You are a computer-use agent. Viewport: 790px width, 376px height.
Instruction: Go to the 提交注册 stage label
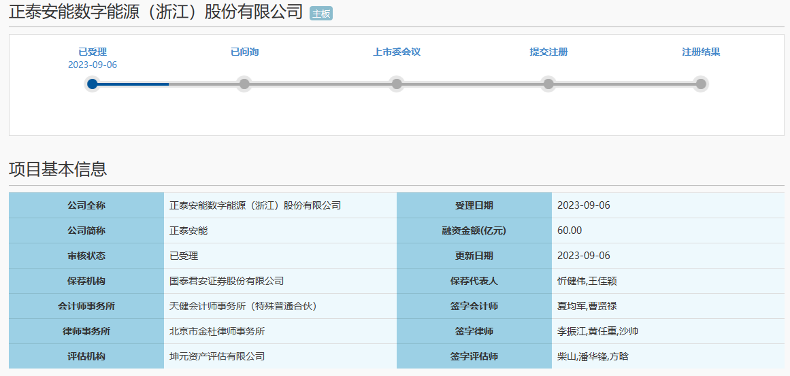(x=548, y=52)
